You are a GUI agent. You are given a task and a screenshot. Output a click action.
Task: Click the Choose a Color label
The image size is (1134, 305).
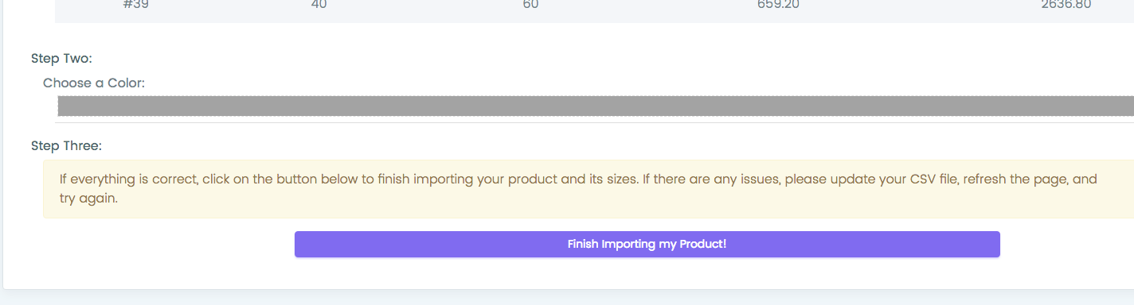point(94,83)
